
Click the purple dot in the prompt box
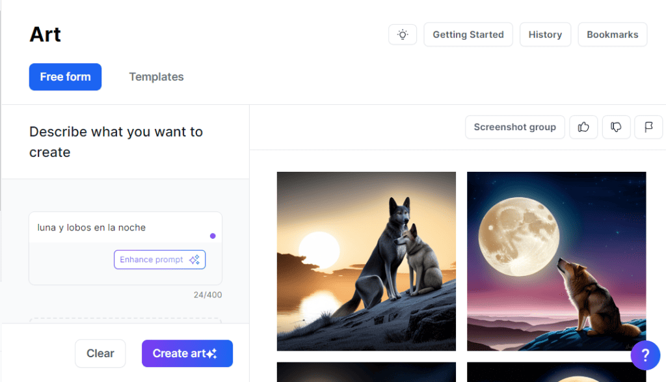(213, 236)
